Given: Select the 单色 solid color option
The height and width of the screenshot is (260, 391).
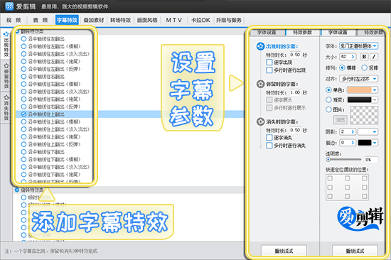Looking at the screenshot, I should click(x=328, y=90).
